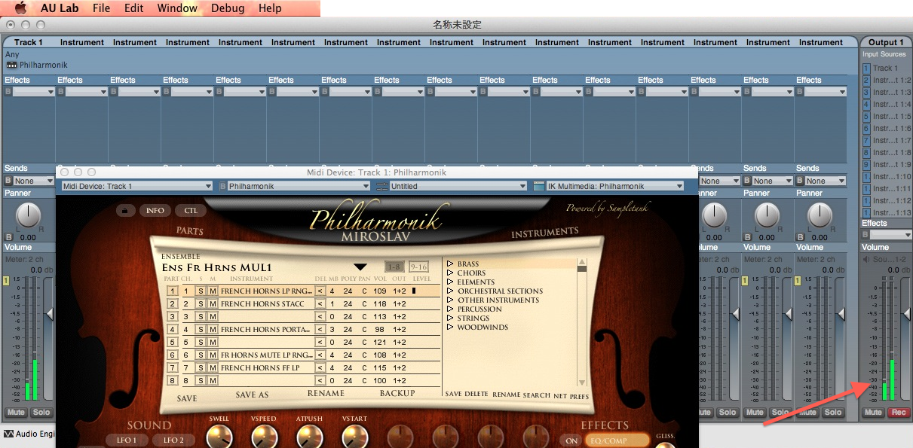Viewport: 913px width, 448px height.
Task: Click the SWELL knob
Action: pyautogui.click(x=219, y=437)
